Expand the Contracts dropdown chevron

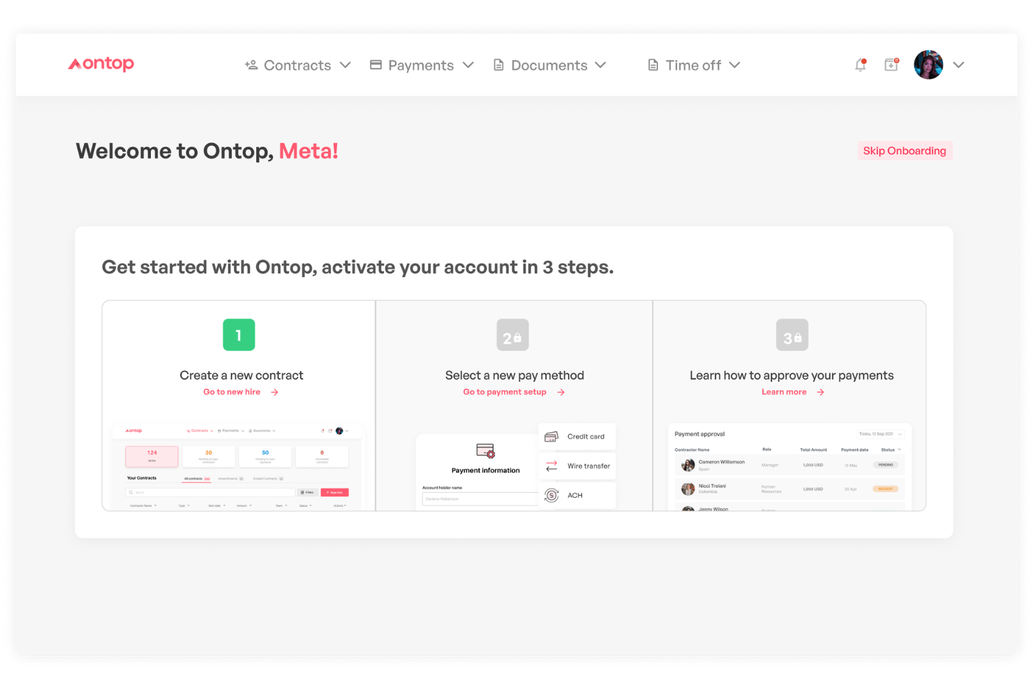point(345,65)
